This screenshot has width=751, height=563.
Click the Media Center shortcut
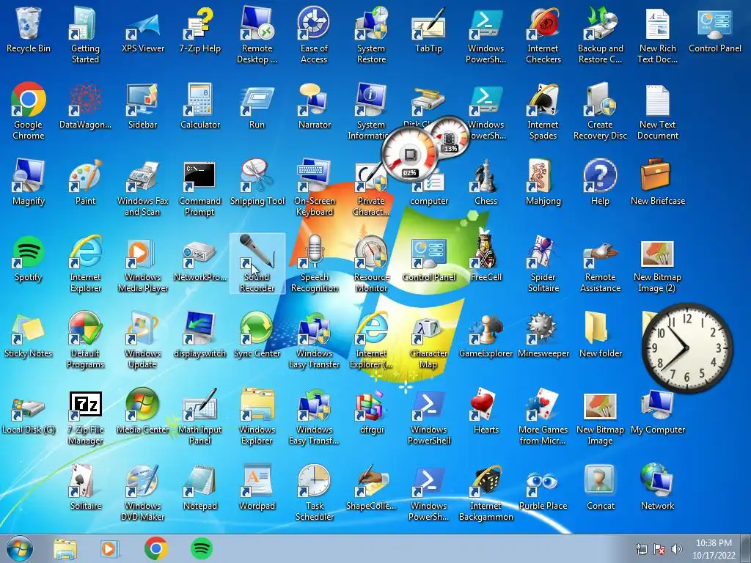tap(143, 405)
